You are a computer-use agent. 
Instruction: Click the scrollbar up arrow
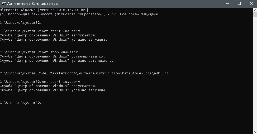pyautogui.click(x=255, y=10)
